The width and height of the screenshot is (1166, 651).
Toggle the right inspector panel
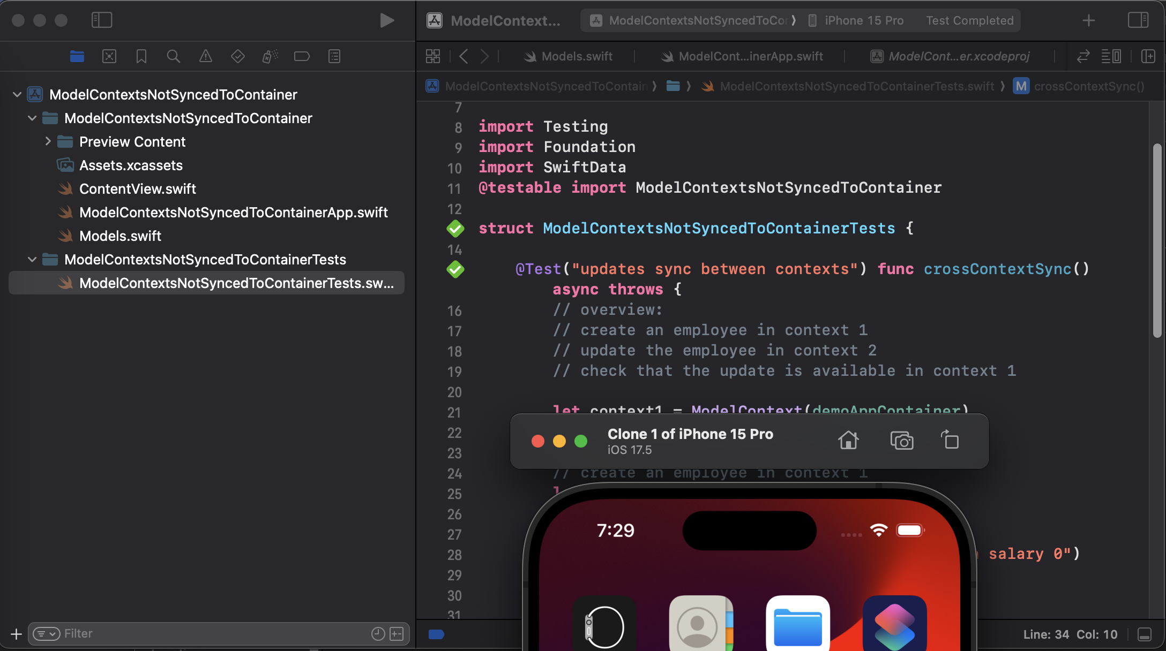tap(1138, 20)
